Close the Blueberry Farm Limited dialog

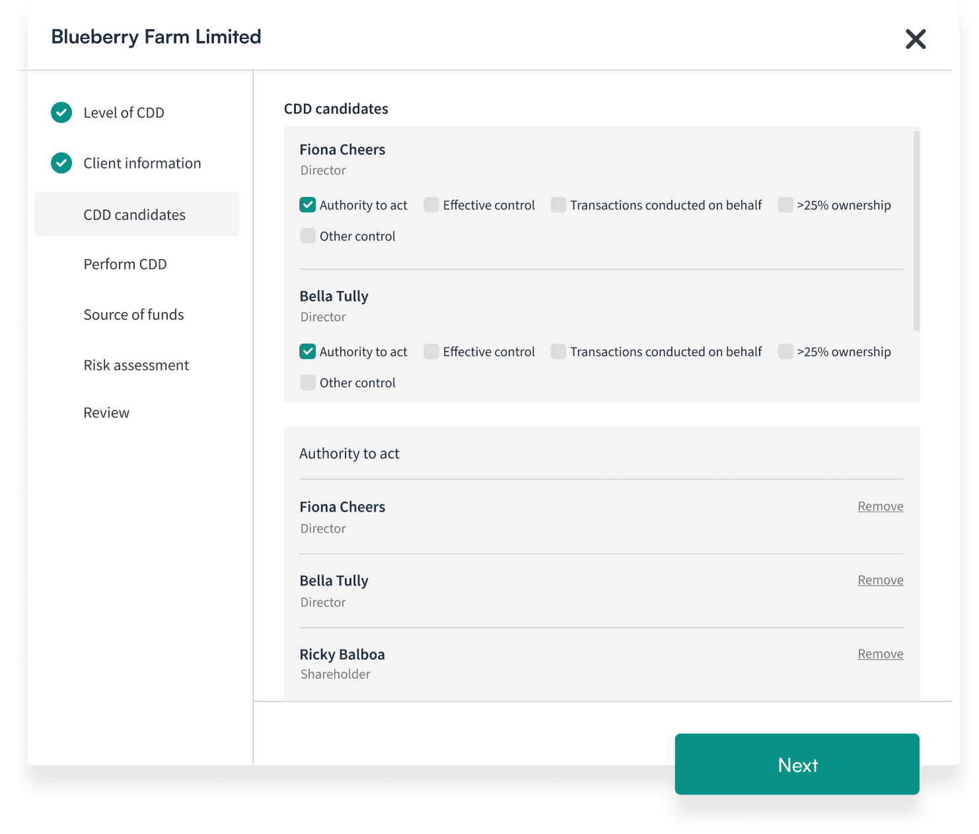click(x=916, y=39)
